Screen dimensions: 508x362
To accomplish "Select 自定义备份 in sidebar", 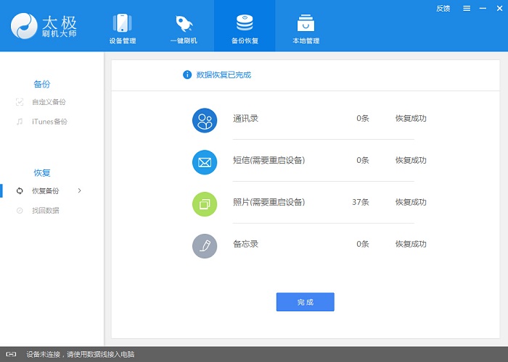I will point(48,102).
